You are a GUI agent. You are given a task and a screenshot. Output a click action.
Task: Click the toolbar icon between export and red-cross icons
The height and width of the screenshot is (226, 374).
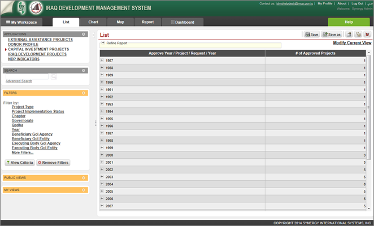coord(358,34)
